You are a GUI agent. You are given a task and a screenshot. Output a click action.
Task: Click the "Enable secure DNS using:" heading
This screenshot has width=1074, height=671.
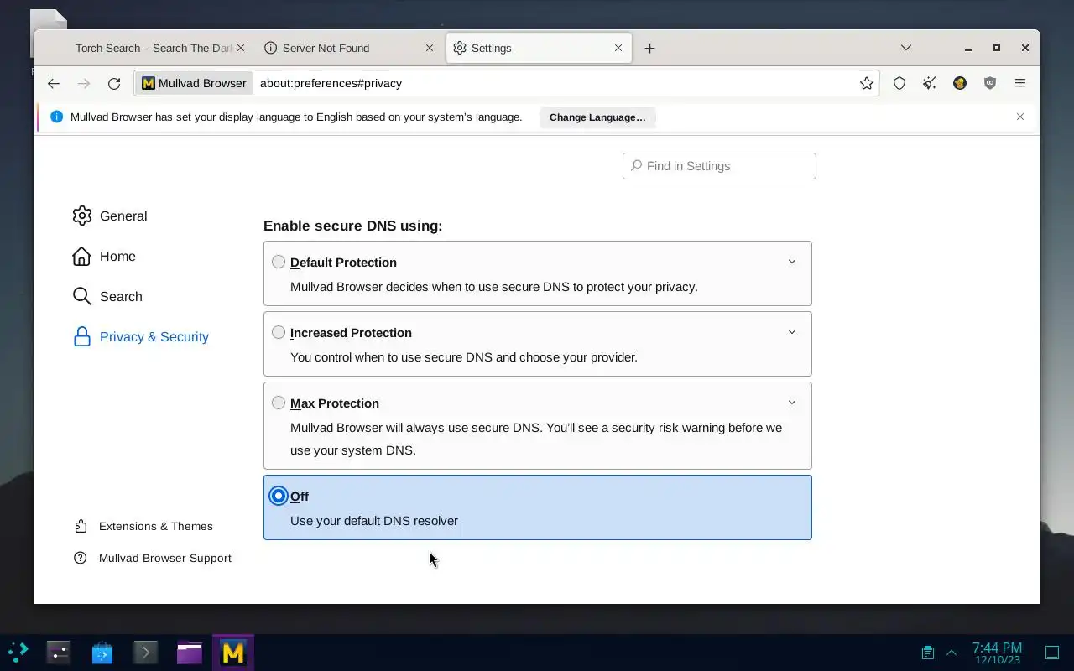(352, 226)
